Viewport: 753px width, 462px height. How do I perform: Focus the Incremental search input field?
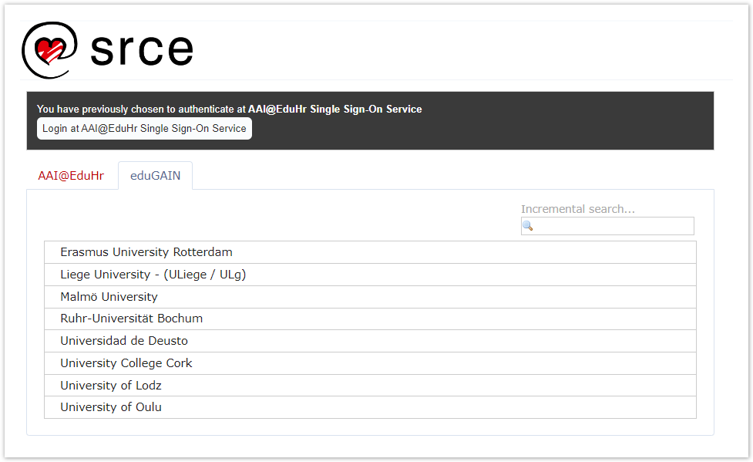click(613, 226)
